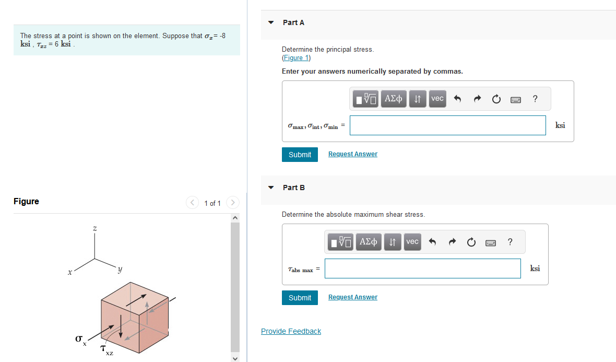Collapse the Part B section
This screenshot has height=362, width=616.
click(270, 187)
